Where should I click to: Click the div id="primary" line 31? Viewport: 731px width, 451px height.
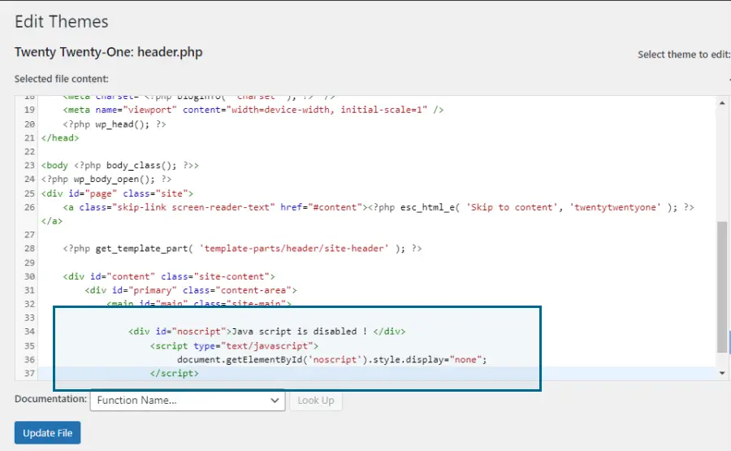point(191,290)
